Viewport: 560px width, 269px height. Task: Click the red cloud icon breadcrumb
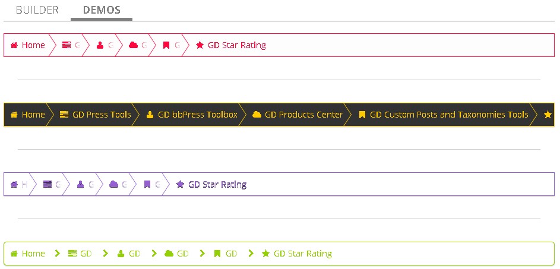click(137, 45)
